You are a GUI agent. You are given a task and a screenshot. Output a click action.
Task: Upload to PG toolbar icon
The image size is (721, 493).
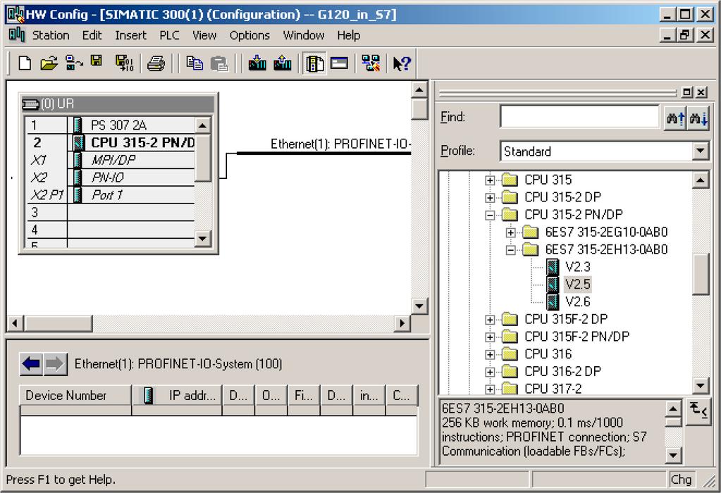pyautogui.click(x=282, y=63)
